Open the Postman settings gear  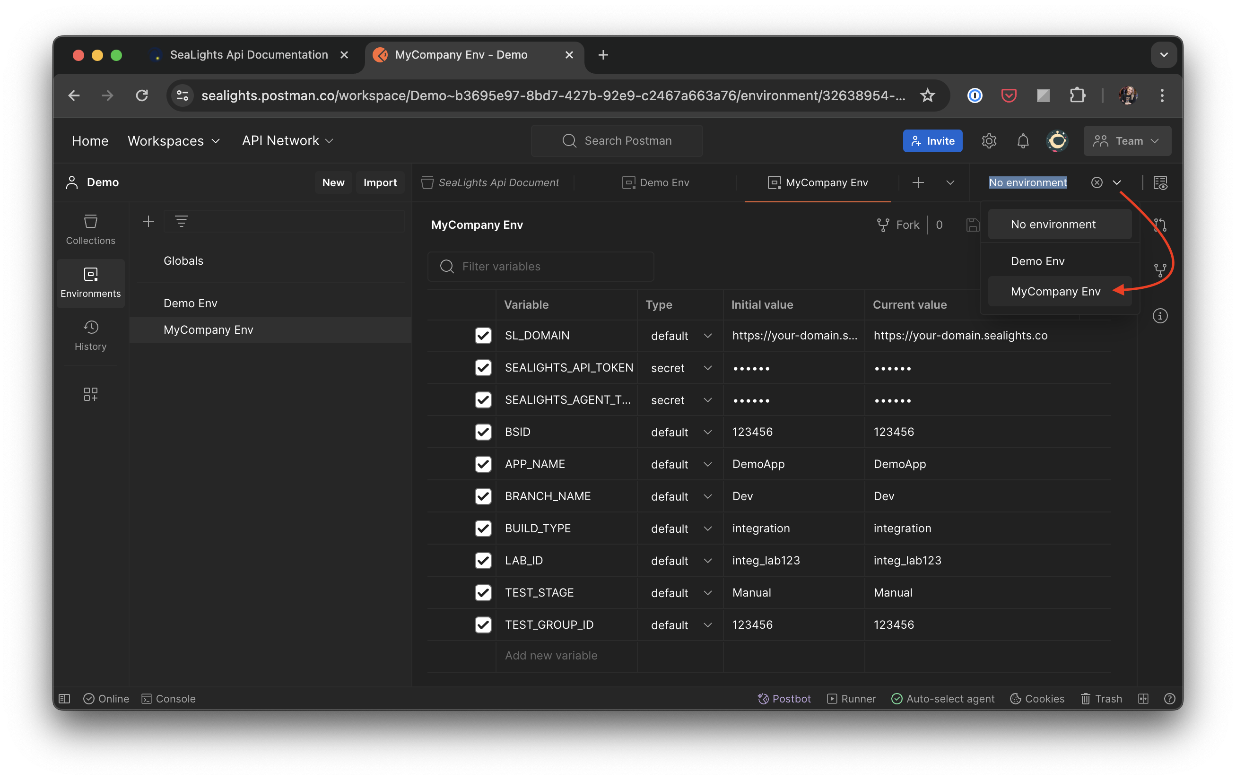point(989,140)
